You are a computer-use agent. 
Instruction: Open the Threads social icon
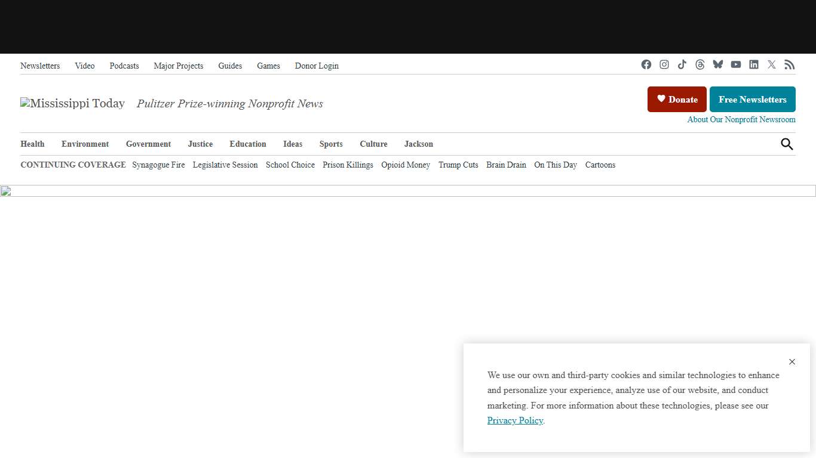click(700, 64)
